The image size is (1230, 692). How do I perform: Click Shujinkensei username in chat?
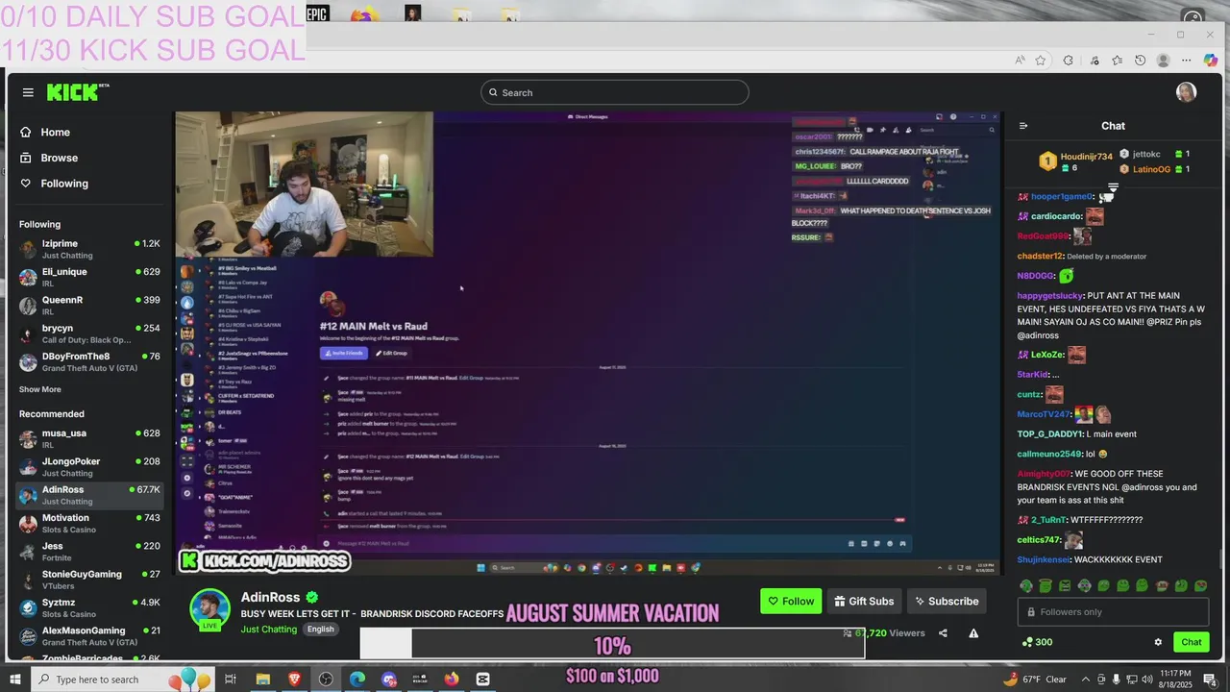click(1045, 559)
